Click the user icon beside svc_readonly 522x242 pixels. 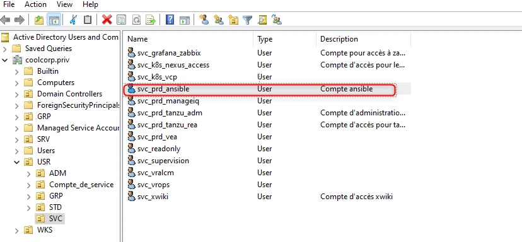pyautogui.click(x=132, y=149)
